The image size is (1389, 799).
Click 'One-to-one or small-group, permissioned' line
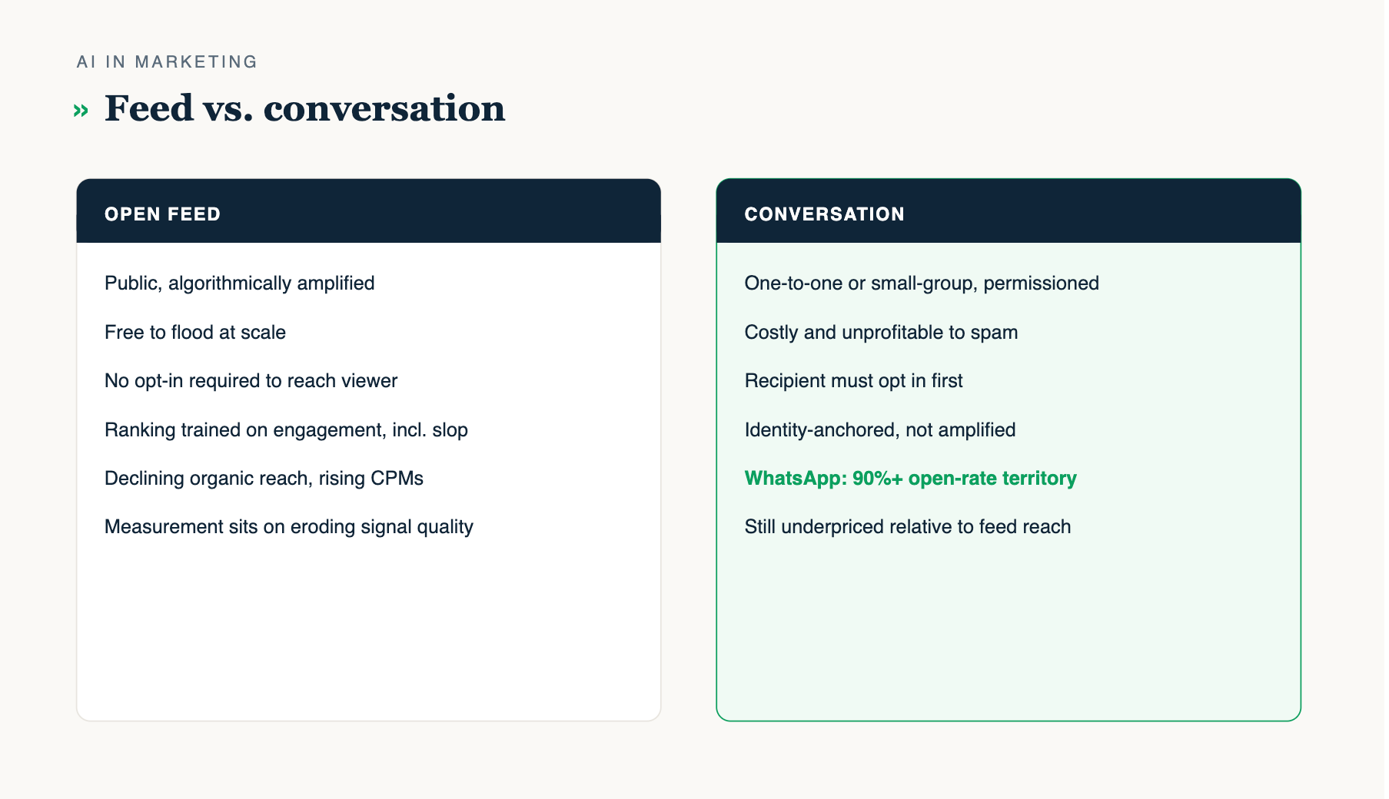[922, 283]
